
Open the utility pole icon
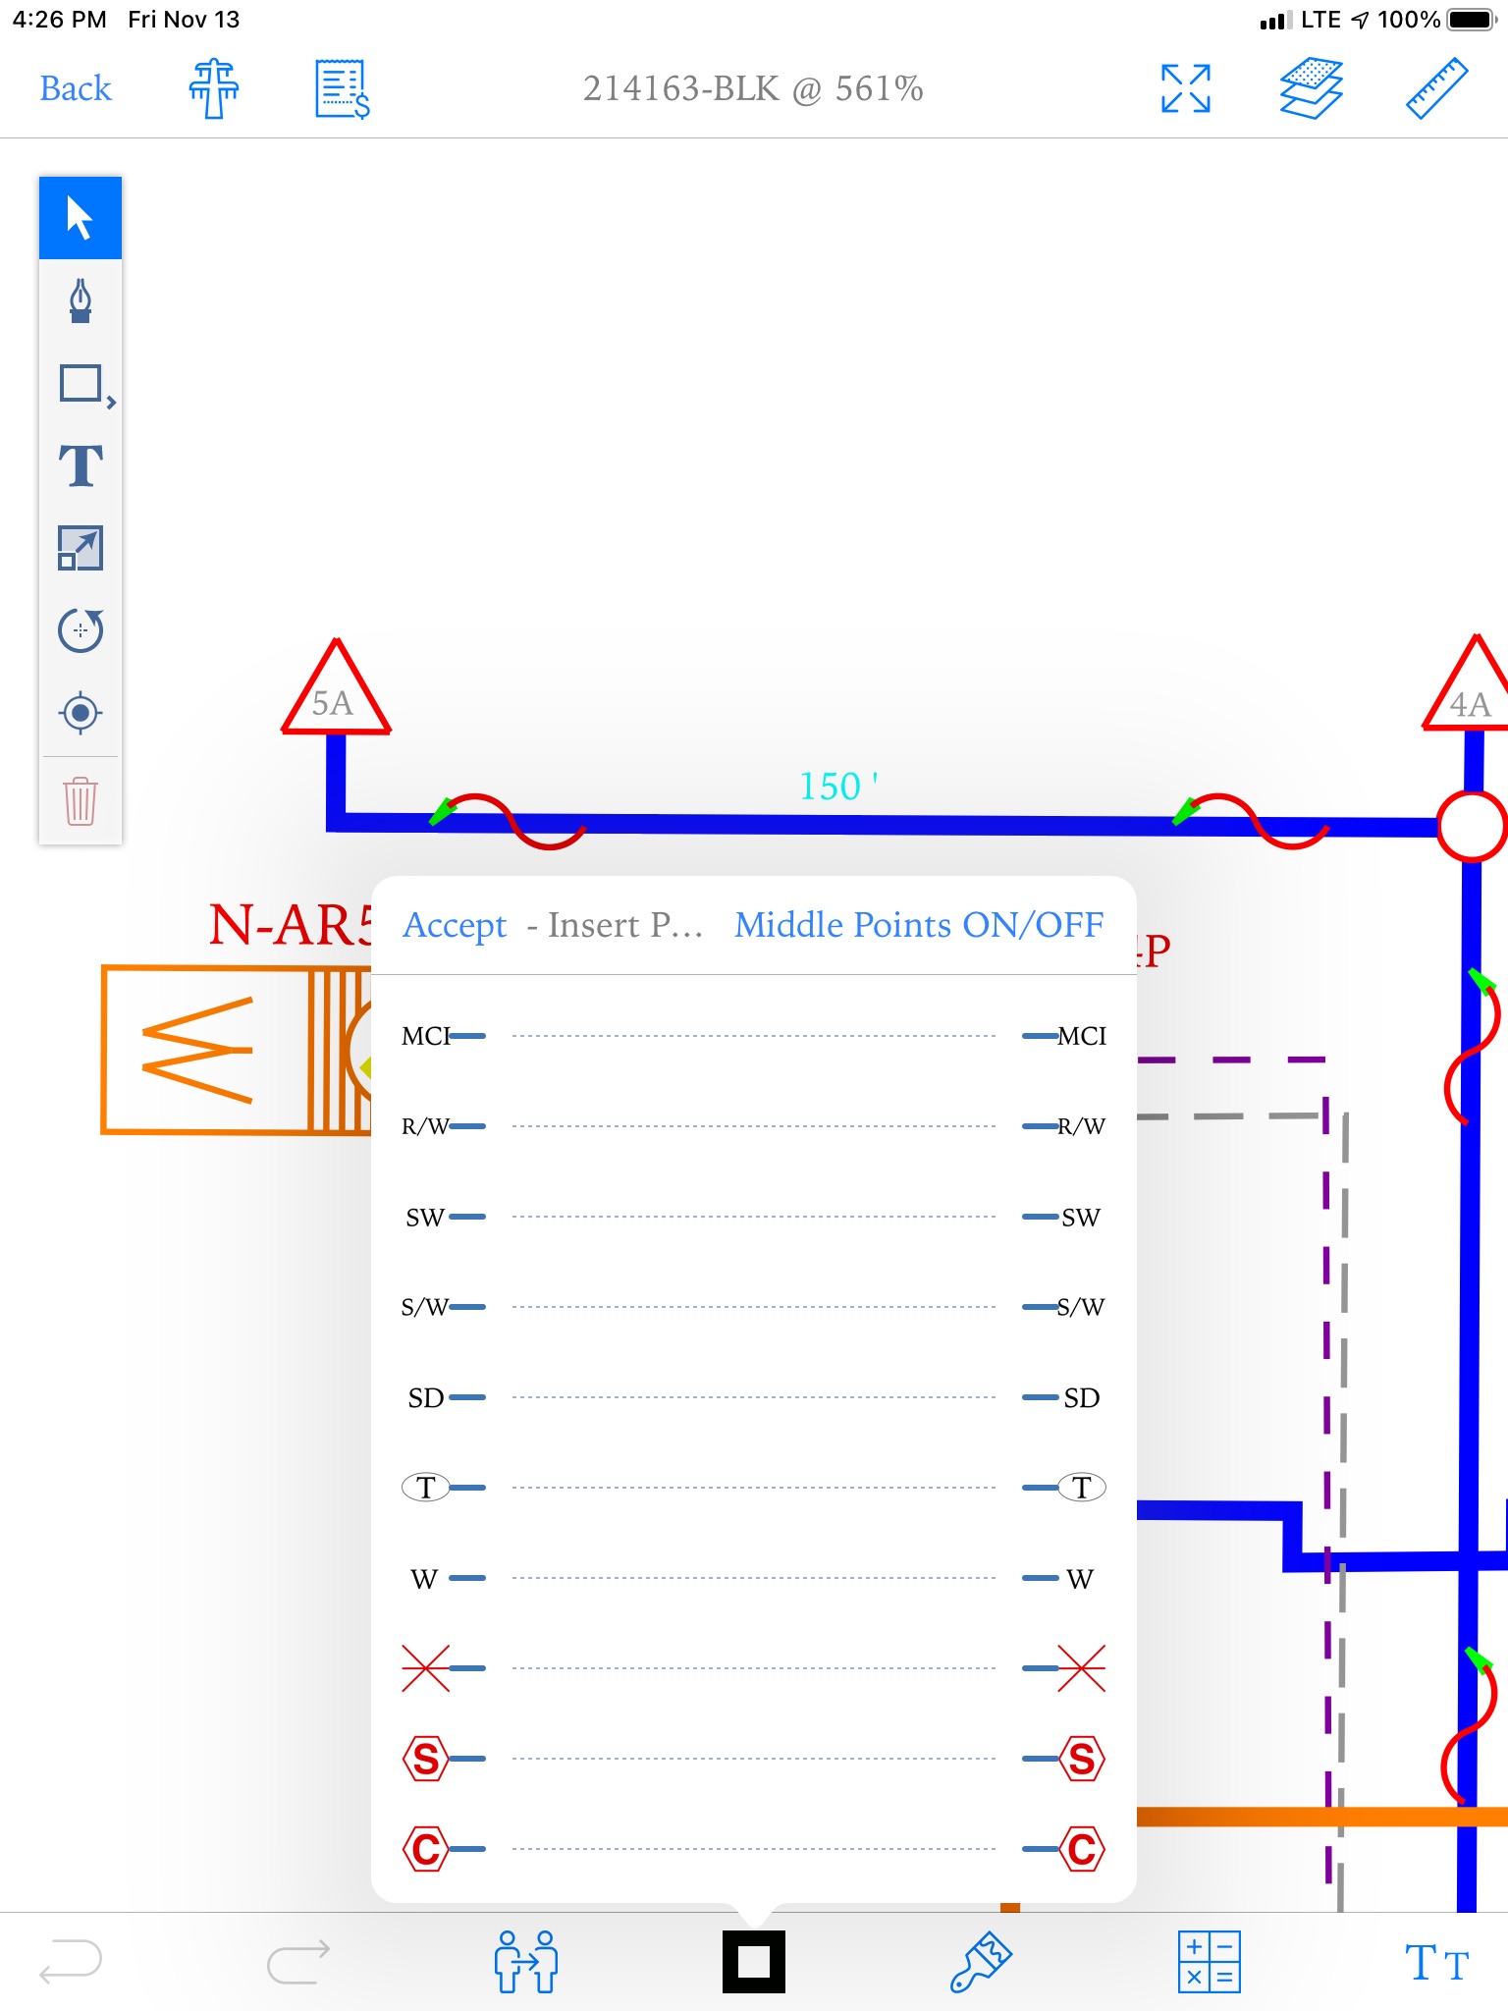pyautogui.click(x=214, y=88)
